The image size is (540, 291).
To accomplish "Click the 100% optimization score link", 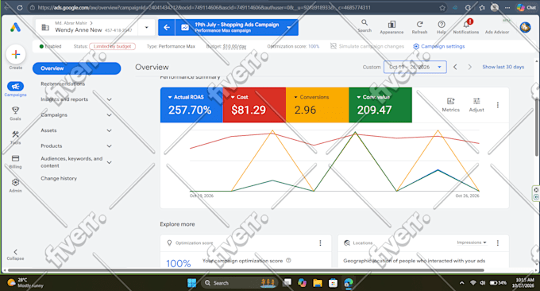I will 314,46.
